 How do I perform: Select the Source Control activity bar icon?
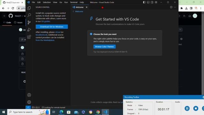[x=29, y=22]
